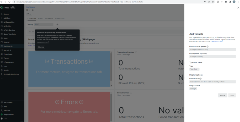This screenshot has width=240, height=122.
Task: Add a new variable with plus icon
Action: [x=57, y=24]
